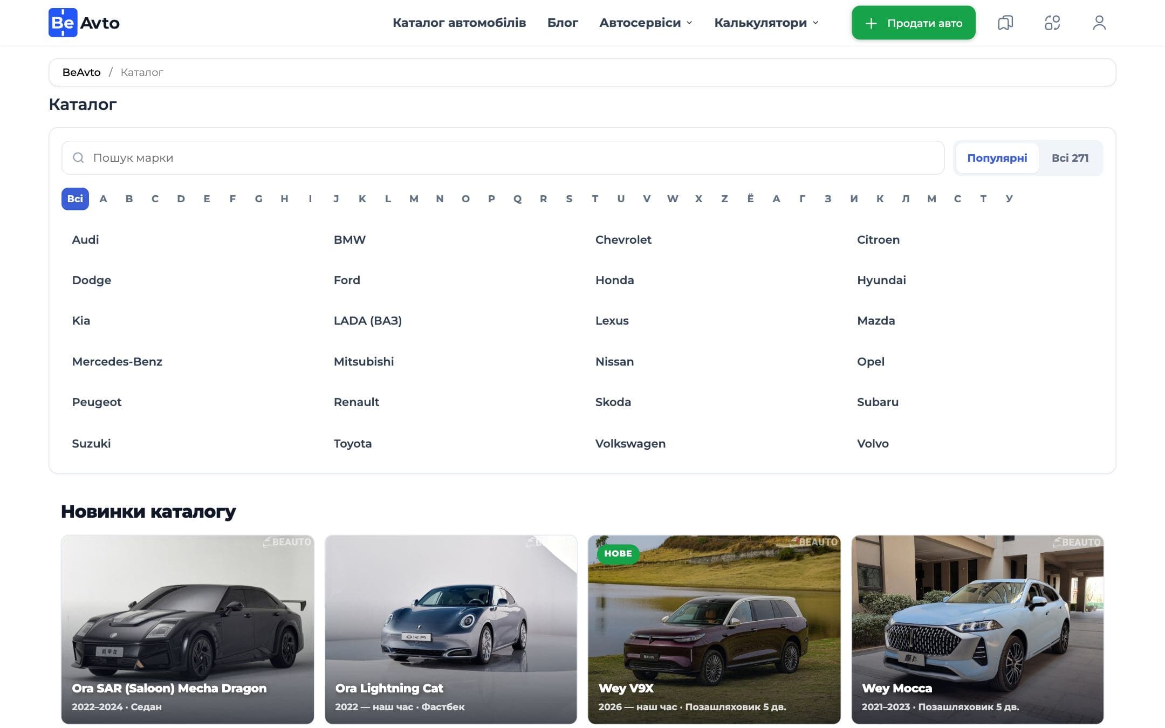Open Каталог автомобілів menu item
This screenshot has height=728, width=1165.
pyautogui.click(x=459, y=23)
